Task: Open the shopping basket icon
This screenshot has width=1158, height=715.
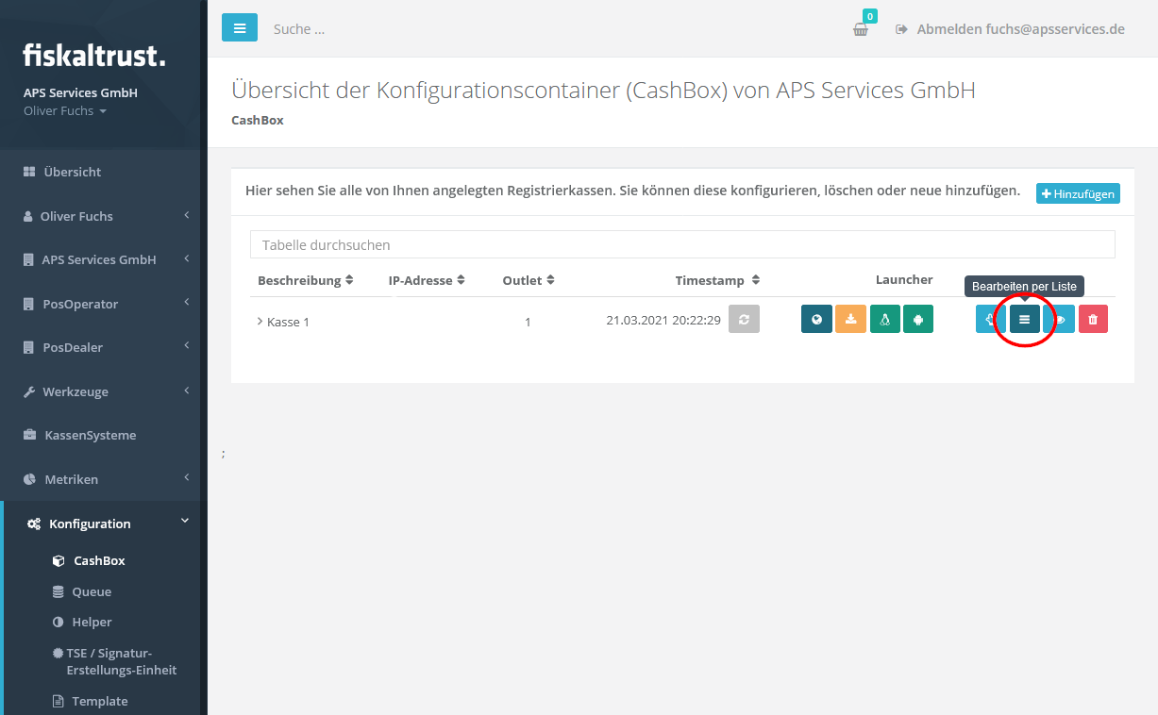Action: click(861, 29)
